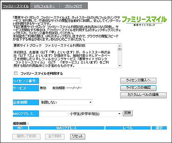Focus the MACアドレス input field

point(54,114)
